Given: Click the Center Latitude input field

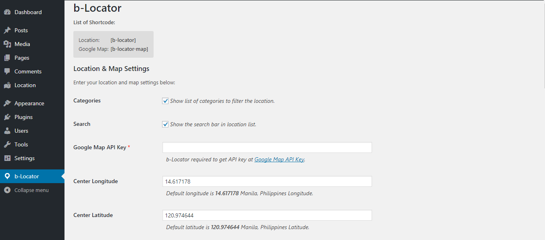Looking at the screenshot, I should click(267, 215).
